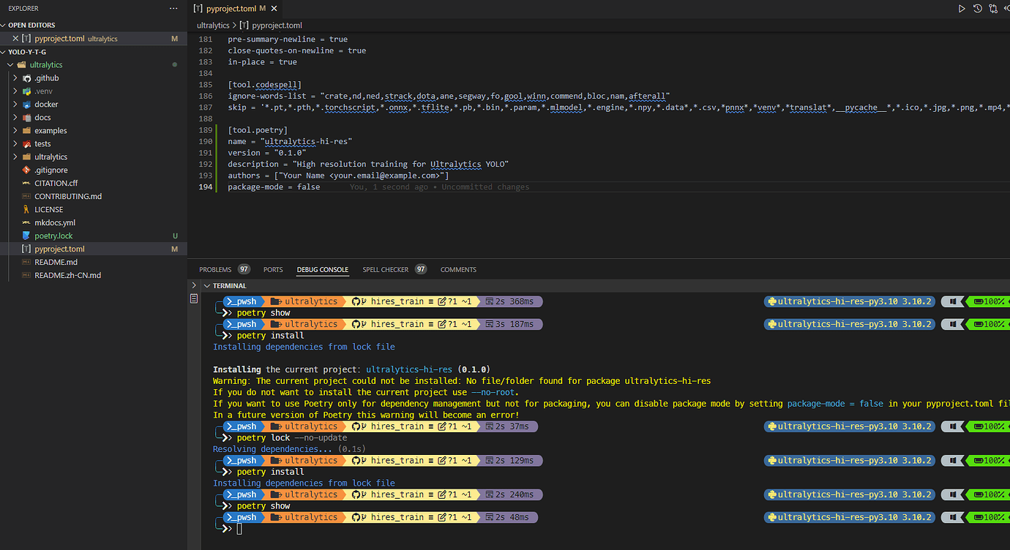This screenshot has width=1010, height=550.
Task: Run the Python file using the play icon
Action: coord(961,9)
